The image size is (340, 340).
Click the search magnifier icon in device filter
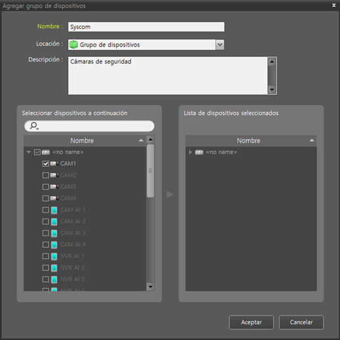pyautogui.click(x=34, y=126)
